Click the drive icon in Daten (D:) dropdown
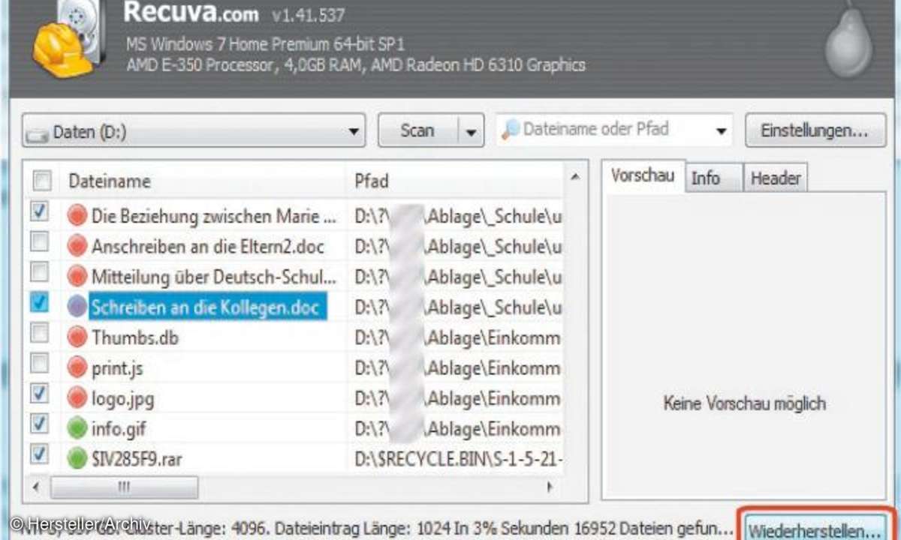 (38, 134)
